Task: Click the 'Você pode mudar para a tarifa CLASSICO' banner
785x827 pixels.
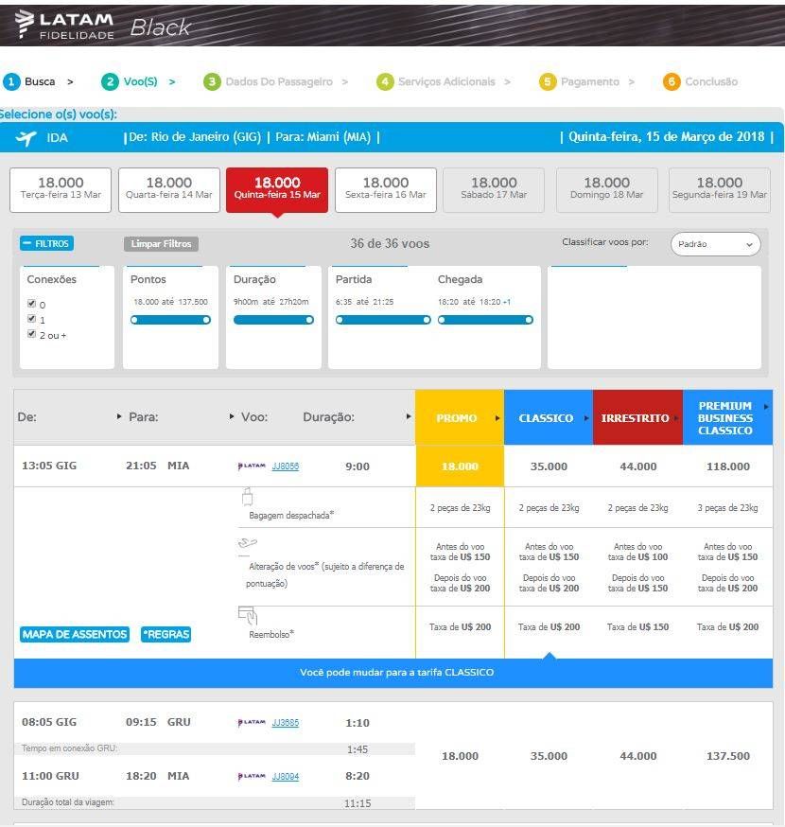Action: coord(393,673)
